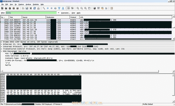Open the Edit menu
This screenshot has width=175, height=106.
pyautogui.click(x=7, y=4)
